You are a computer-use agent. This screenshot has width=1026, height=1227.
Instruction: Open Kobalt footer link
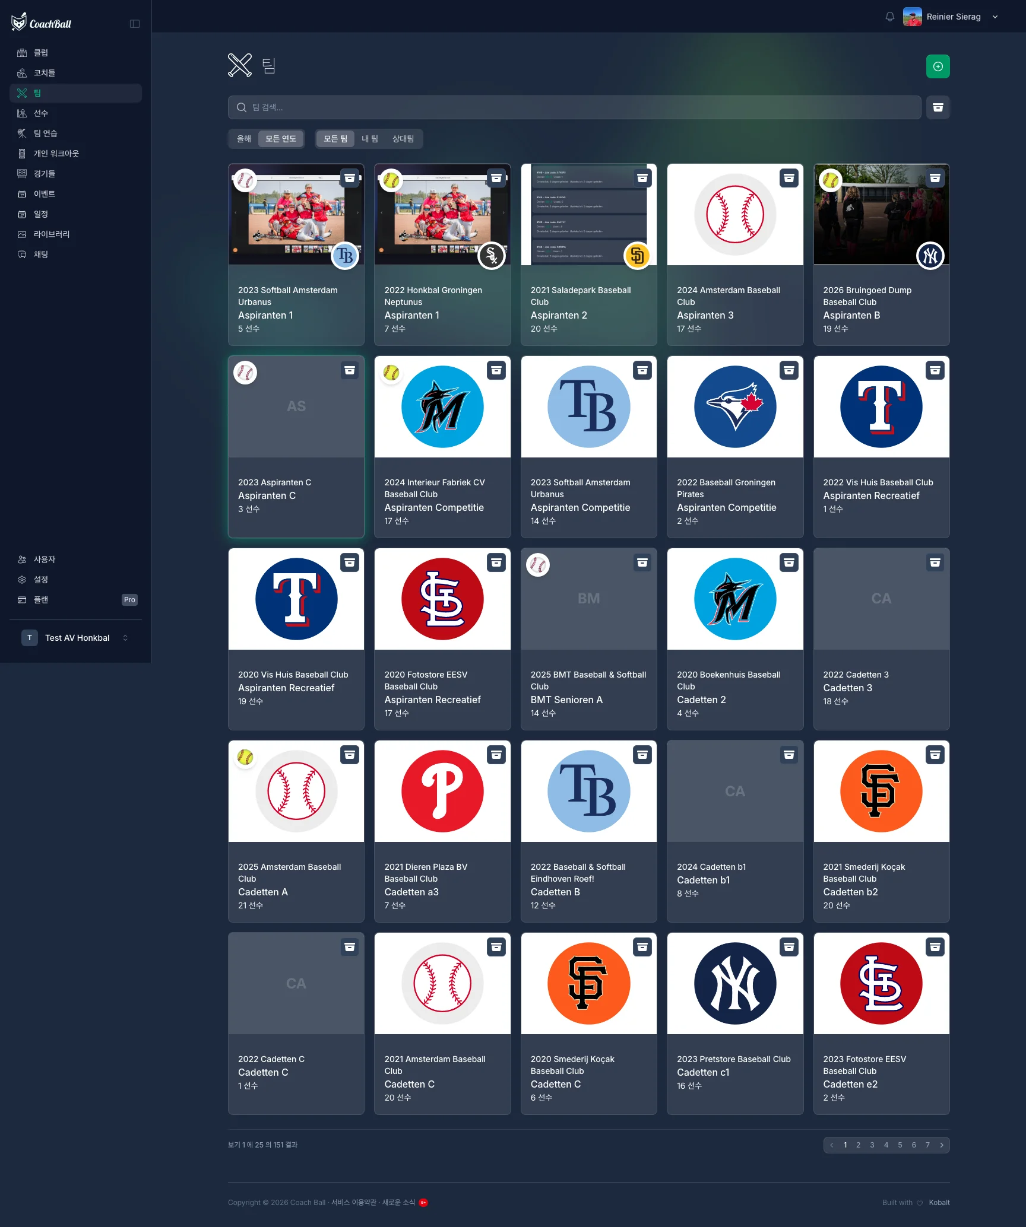[939, 1203]
